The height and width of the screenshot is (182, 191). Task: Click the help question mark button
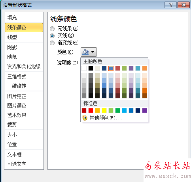tap(170, 5)
